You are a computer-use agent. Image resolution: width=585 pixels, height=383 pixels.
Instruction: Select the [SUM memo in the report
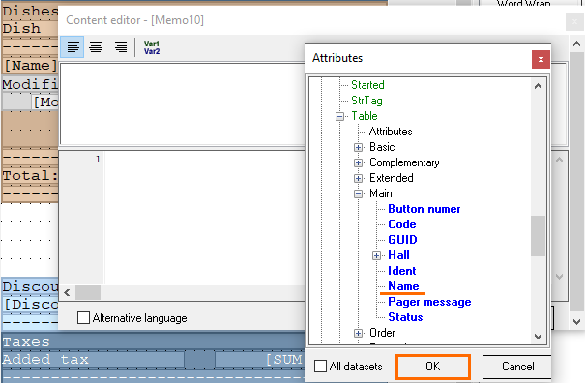pyautogui.click(x=260, y=359)
